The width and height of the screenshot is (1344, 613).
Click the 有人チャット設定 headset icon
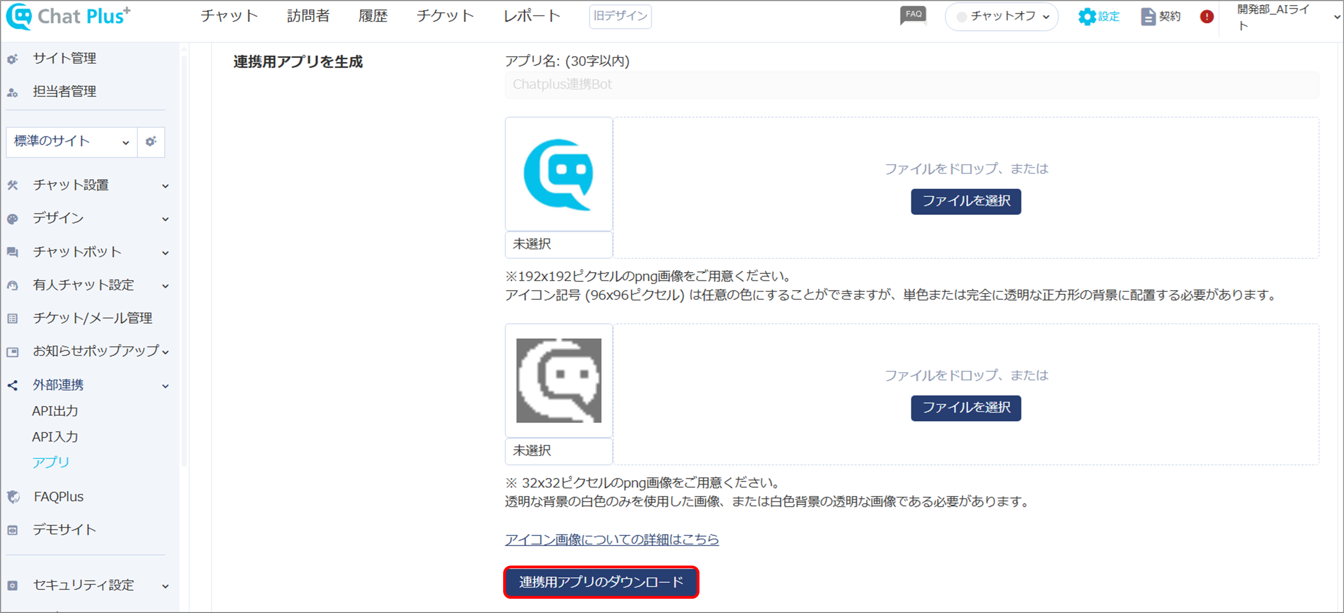pos(12,286)
